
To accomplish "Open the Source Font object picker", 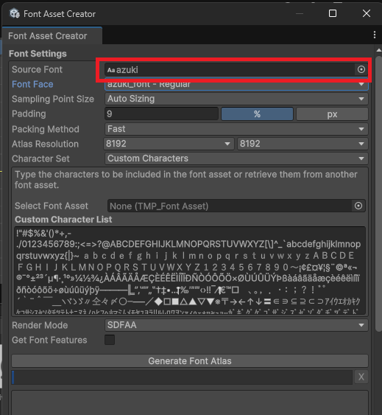I will coord(361,69).
